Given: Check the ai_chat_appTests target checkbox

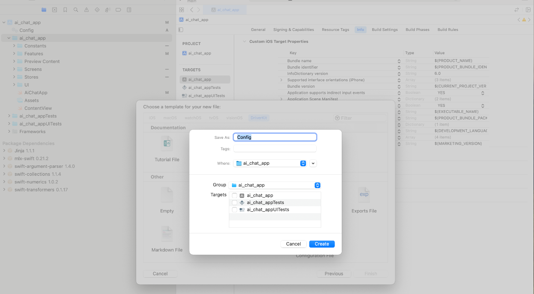Looking at the screenshot, I should 235,203.
